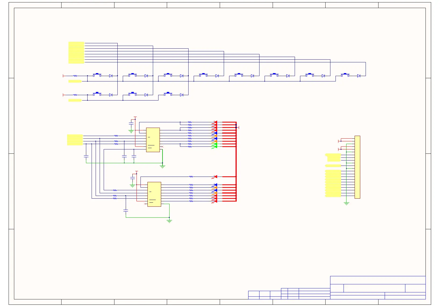Select the red power port starting the upper button row
Viewport: 440px width, 308px height.
(x=64, y=76)
